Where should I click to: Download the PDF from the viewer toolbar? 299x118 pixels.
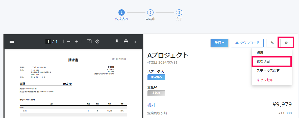tap(117, 41)
